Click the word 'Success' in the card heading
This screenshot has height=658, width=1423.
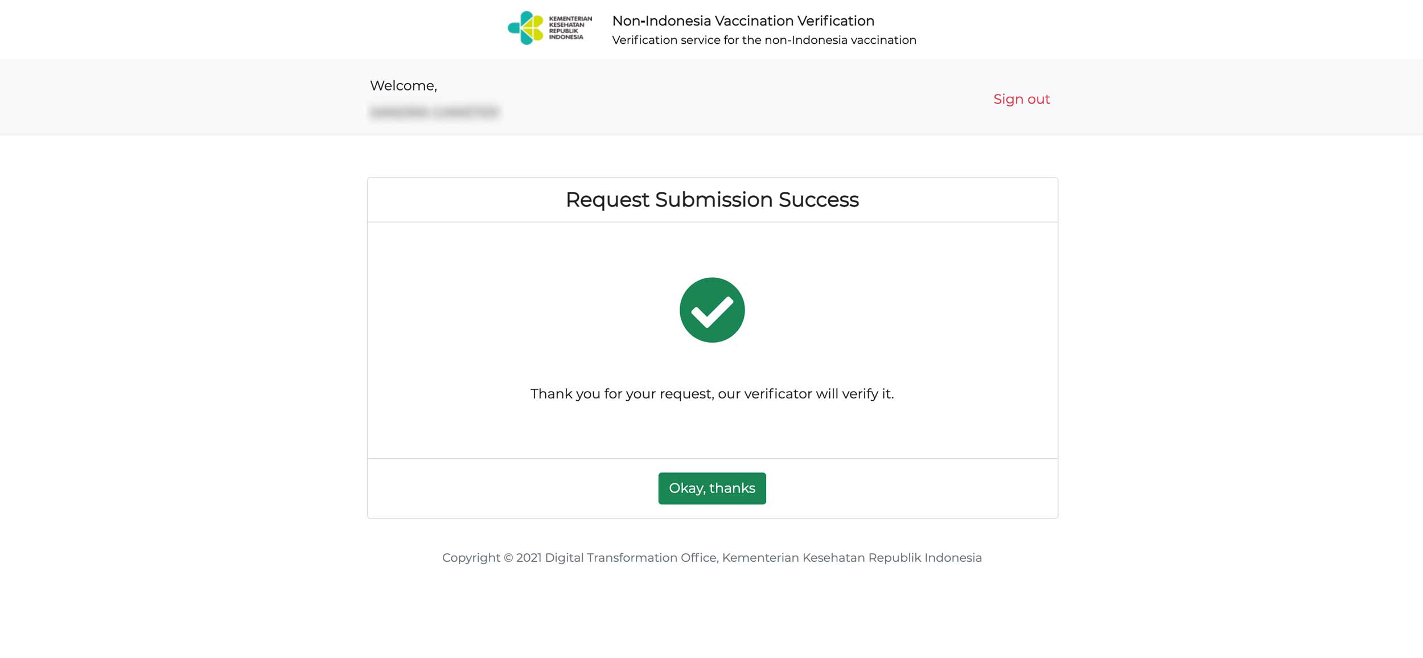pos(818,200)
